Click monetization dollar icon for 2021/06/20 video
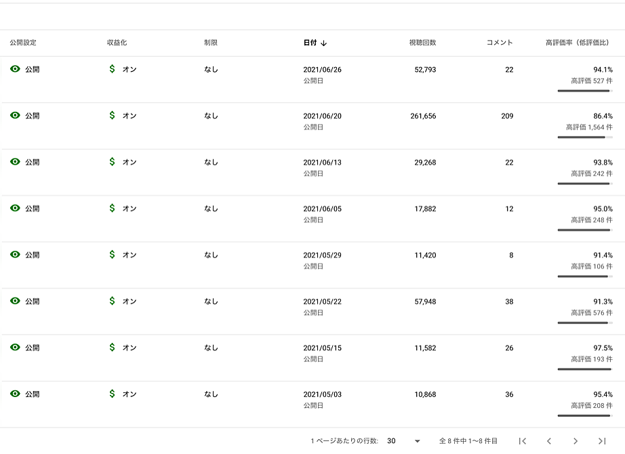 [x=112, y=115]
